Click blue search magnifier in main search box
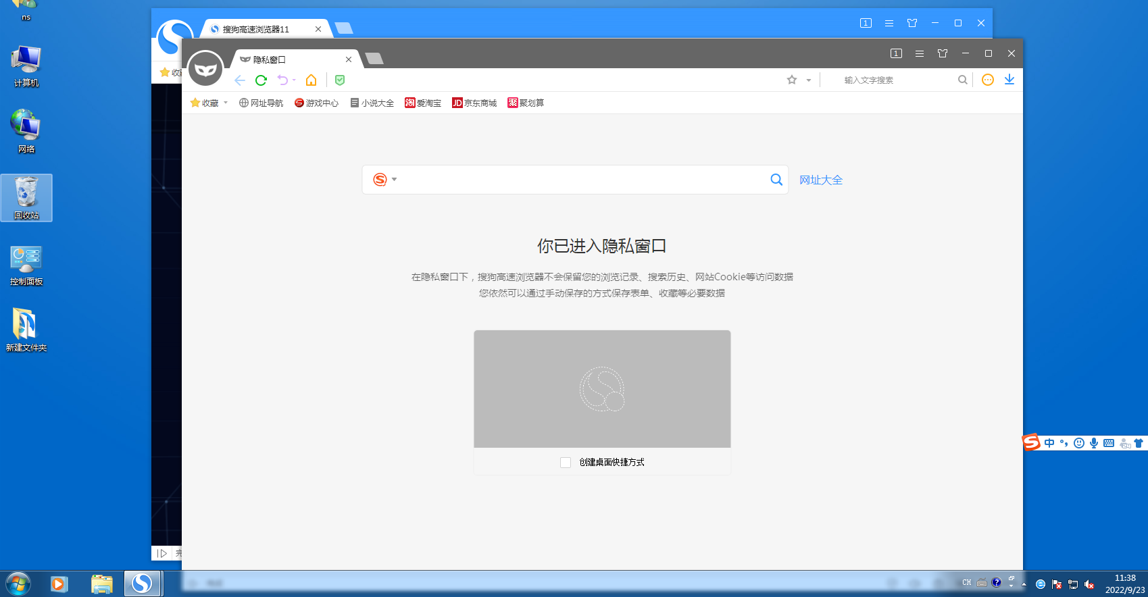 coord(776,180)
